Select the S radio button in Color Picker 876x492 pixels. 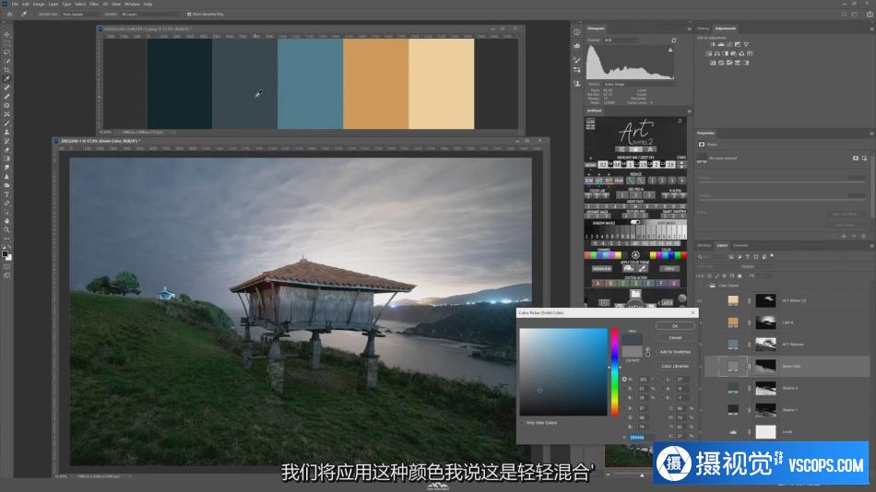pyautogui.click(x=624, y=388)
